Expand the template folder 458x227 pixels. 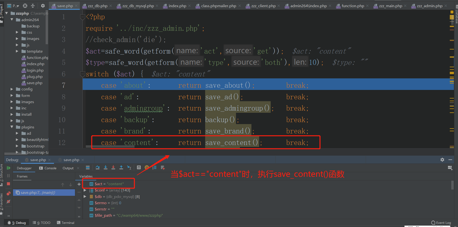18,51
